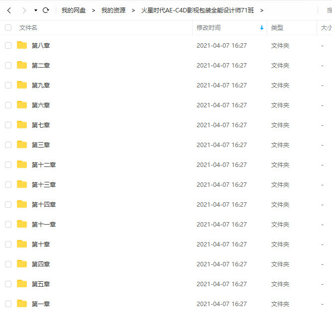Click the folder icon for 第一章

pyautogui.click(x=22, y=304)
